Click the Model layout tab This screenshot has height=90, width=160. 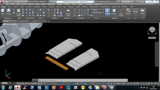pos(4,83)
